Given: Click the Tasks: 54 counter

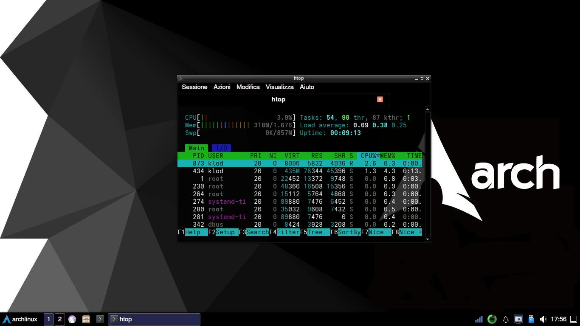Looking at the screenshot, I should click(x=317, y=118).
